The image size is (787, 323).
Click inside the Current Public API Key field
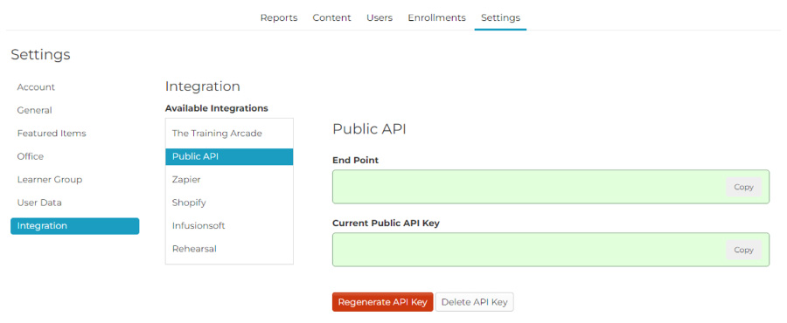[x=551, y=250]
